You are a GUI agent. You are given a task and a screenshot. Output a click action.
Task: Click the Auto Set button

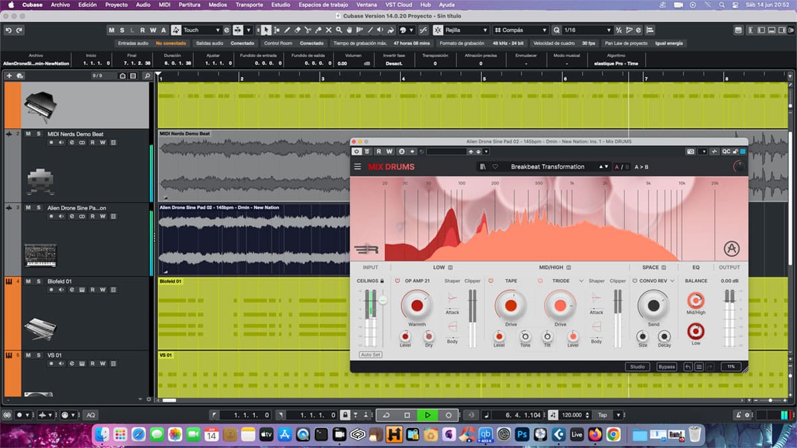(x=371, y=355)
